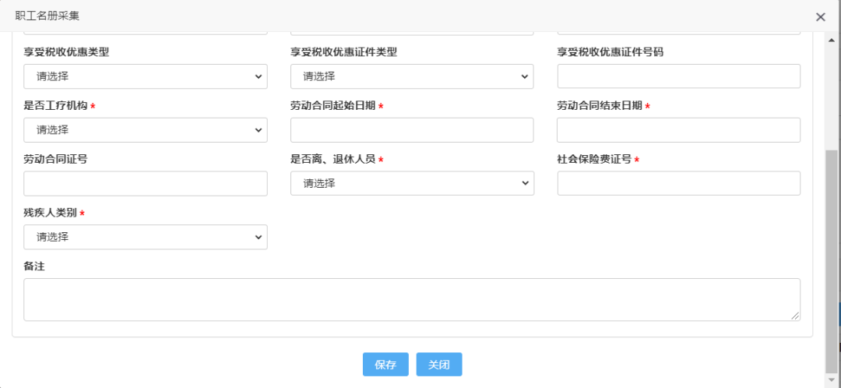Focus the 享受税收优惠证件号码 field
841x388 pixels.
coord(678,76)
